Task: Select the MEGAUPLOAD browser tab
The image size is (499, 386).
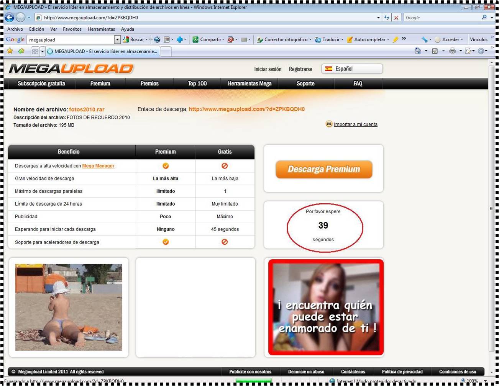Action: point(103,51)
